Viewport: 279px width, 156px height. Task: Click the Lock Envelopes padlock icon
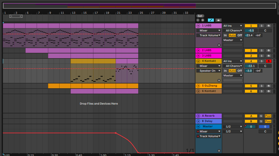(x=218, y=20)
